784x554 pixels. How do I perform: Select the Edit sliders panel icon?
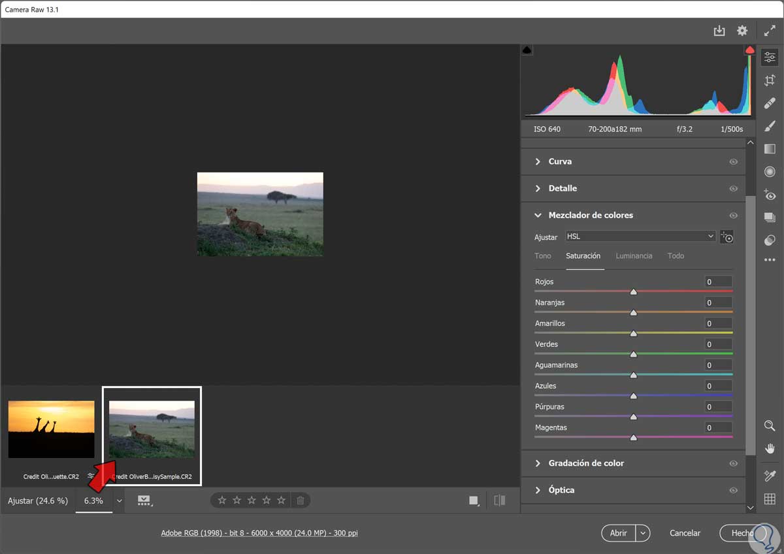[x=770, y=57]
